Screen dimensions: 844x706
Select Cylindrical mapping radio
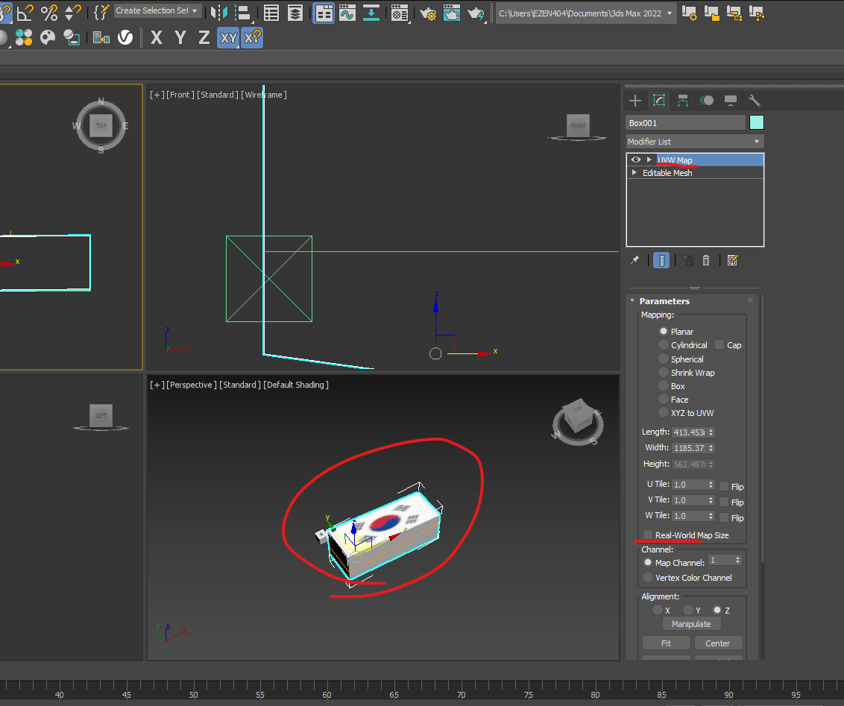664,345
